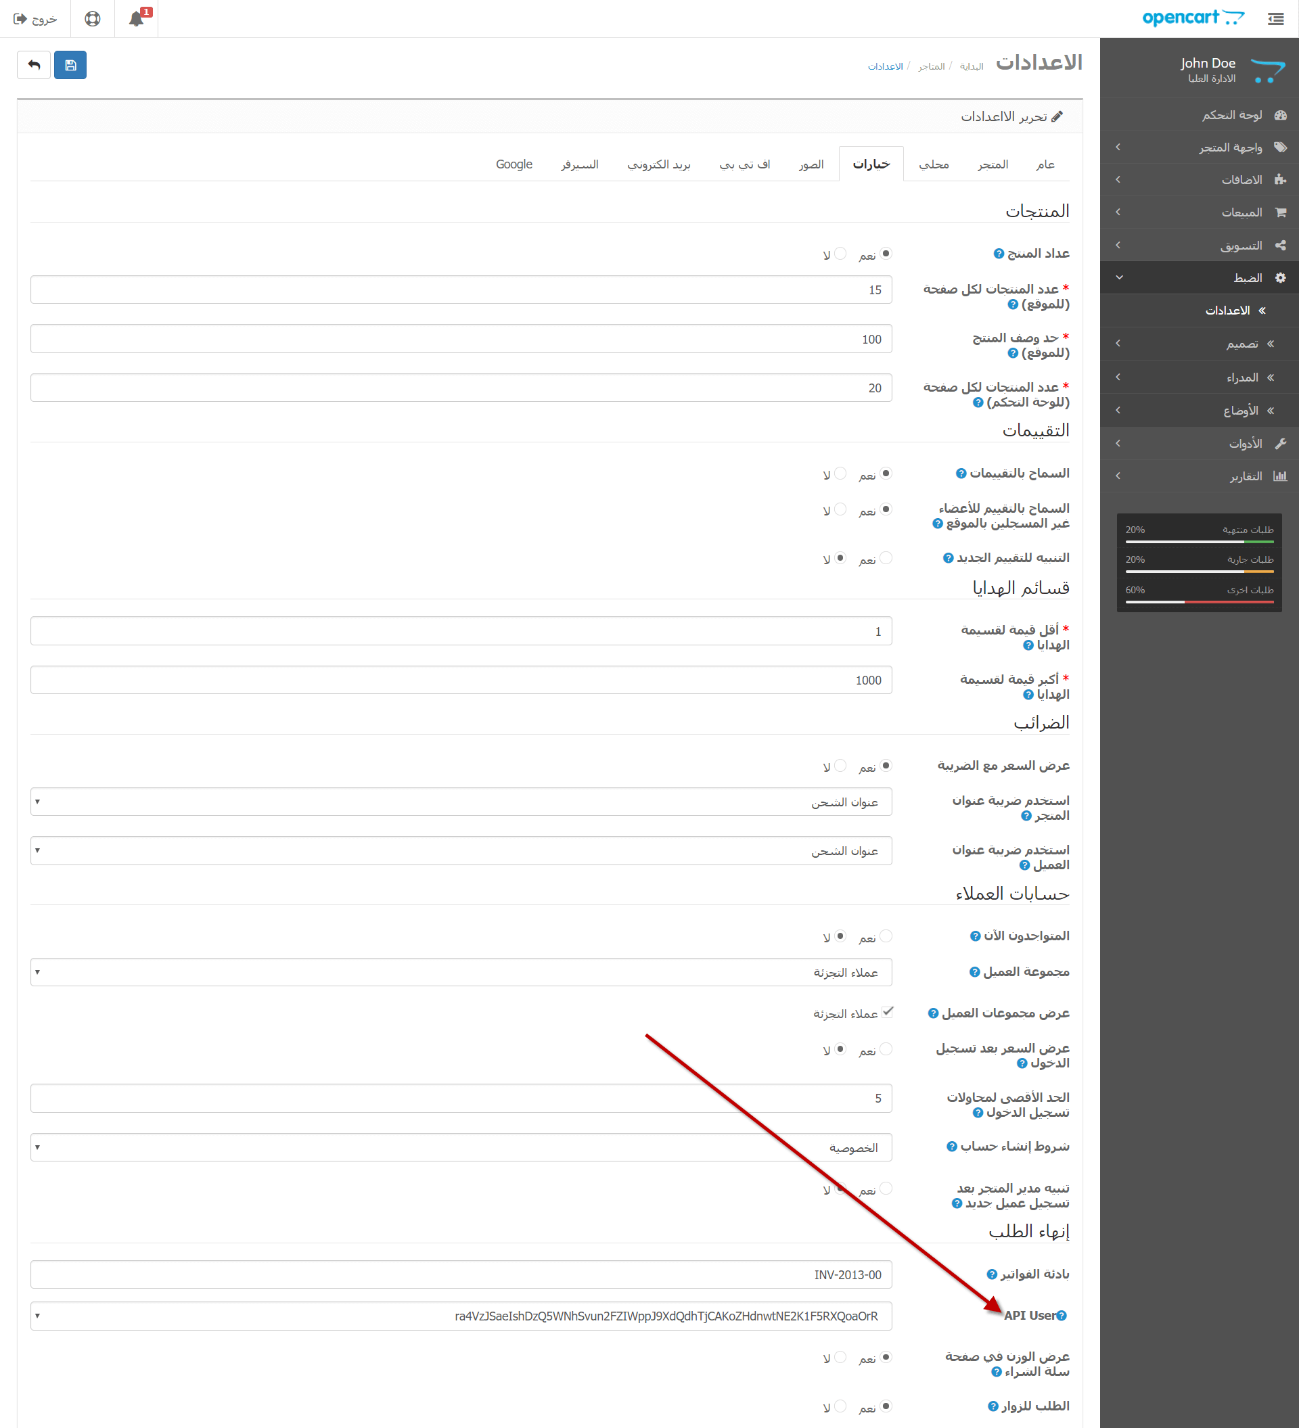Click products per page (site) field
Image resolution: width=1299 pixels, height=1428 pixels.
461,290
